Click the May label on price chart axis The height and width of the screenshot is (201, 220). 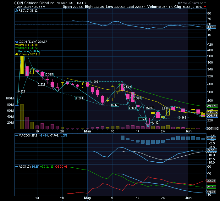point(88,131)
